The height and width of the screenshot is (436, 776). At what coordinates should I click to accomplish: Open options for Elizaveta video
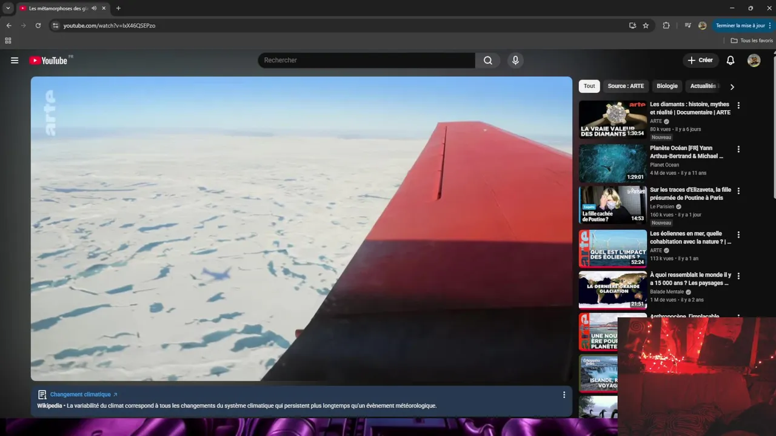pos(738,191)
